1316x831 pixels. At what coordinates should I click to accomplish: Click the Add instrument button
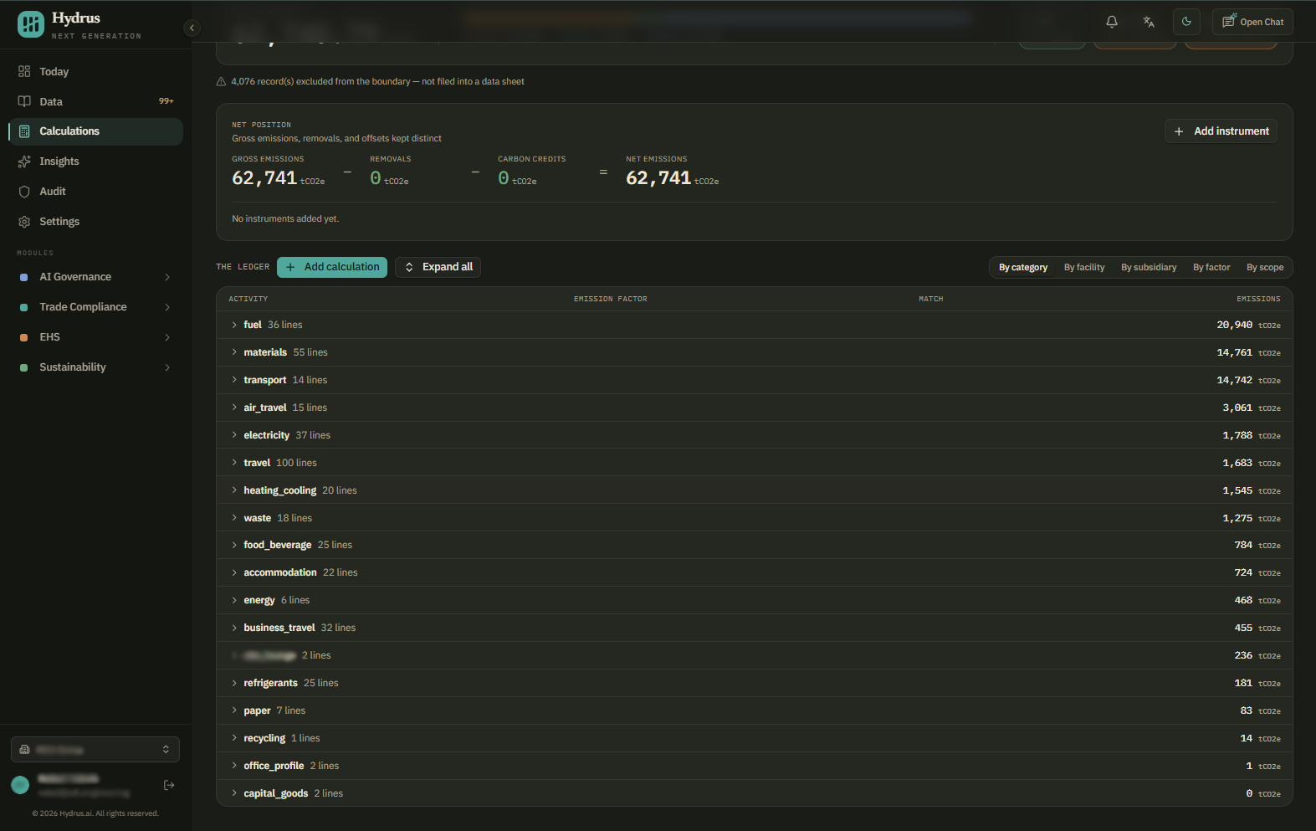(x=1221, y=131)
